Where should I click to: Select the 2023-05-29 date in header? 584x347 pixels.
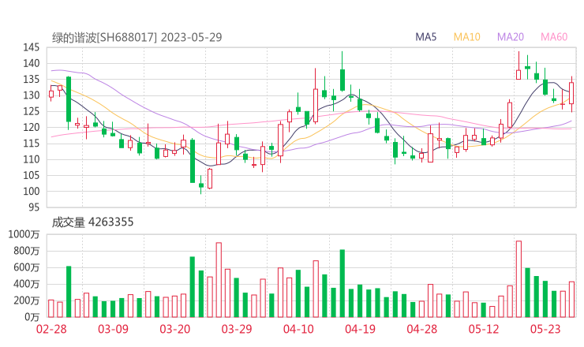point(192,37)
